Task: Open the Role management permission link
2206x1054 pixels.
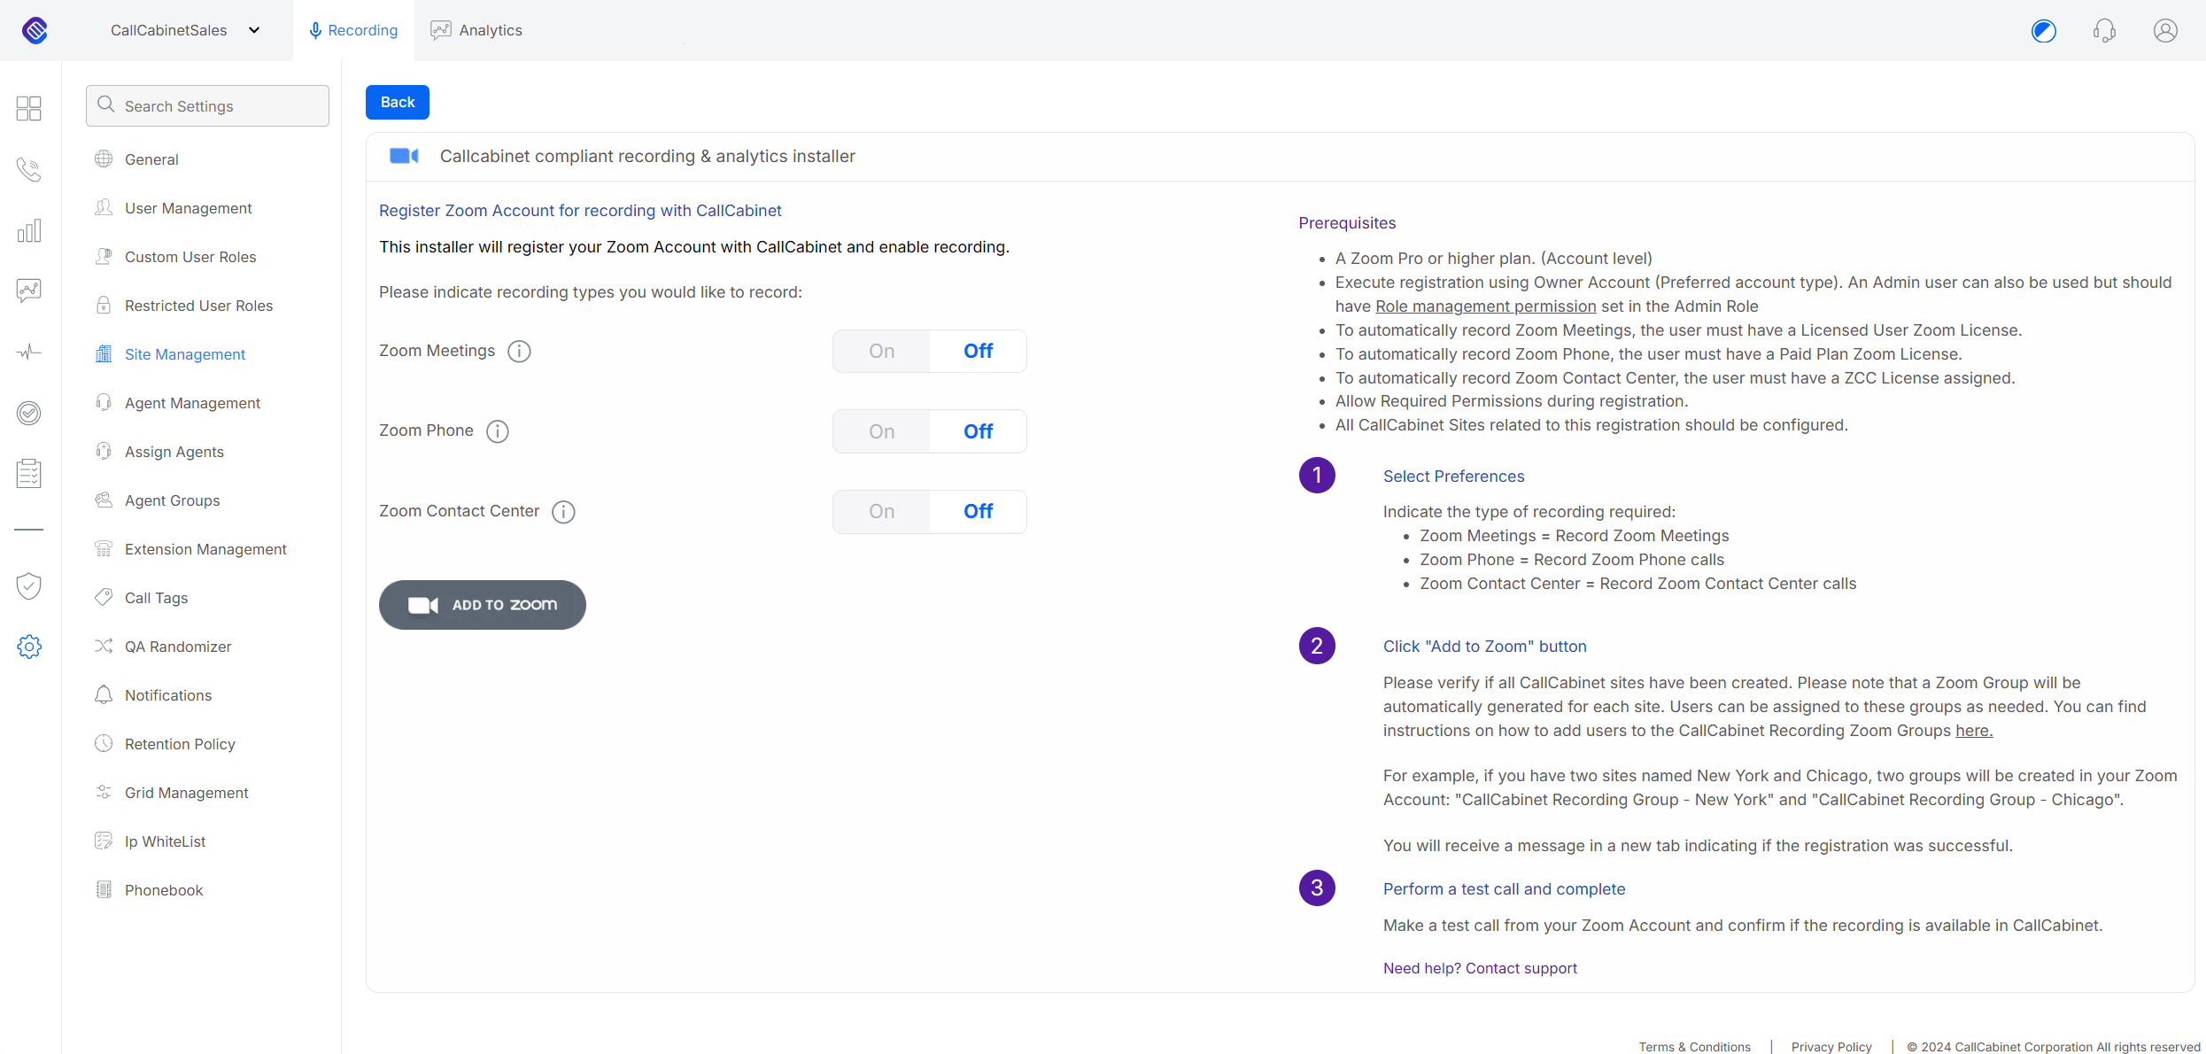Action: [1485, 306]
